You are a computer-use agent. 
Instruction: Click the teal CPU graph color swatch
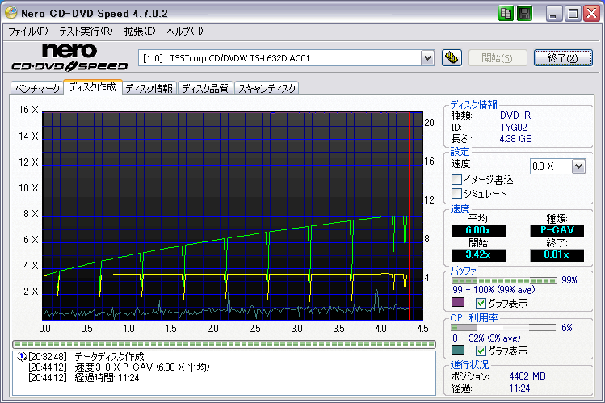[x=458, y=350]
